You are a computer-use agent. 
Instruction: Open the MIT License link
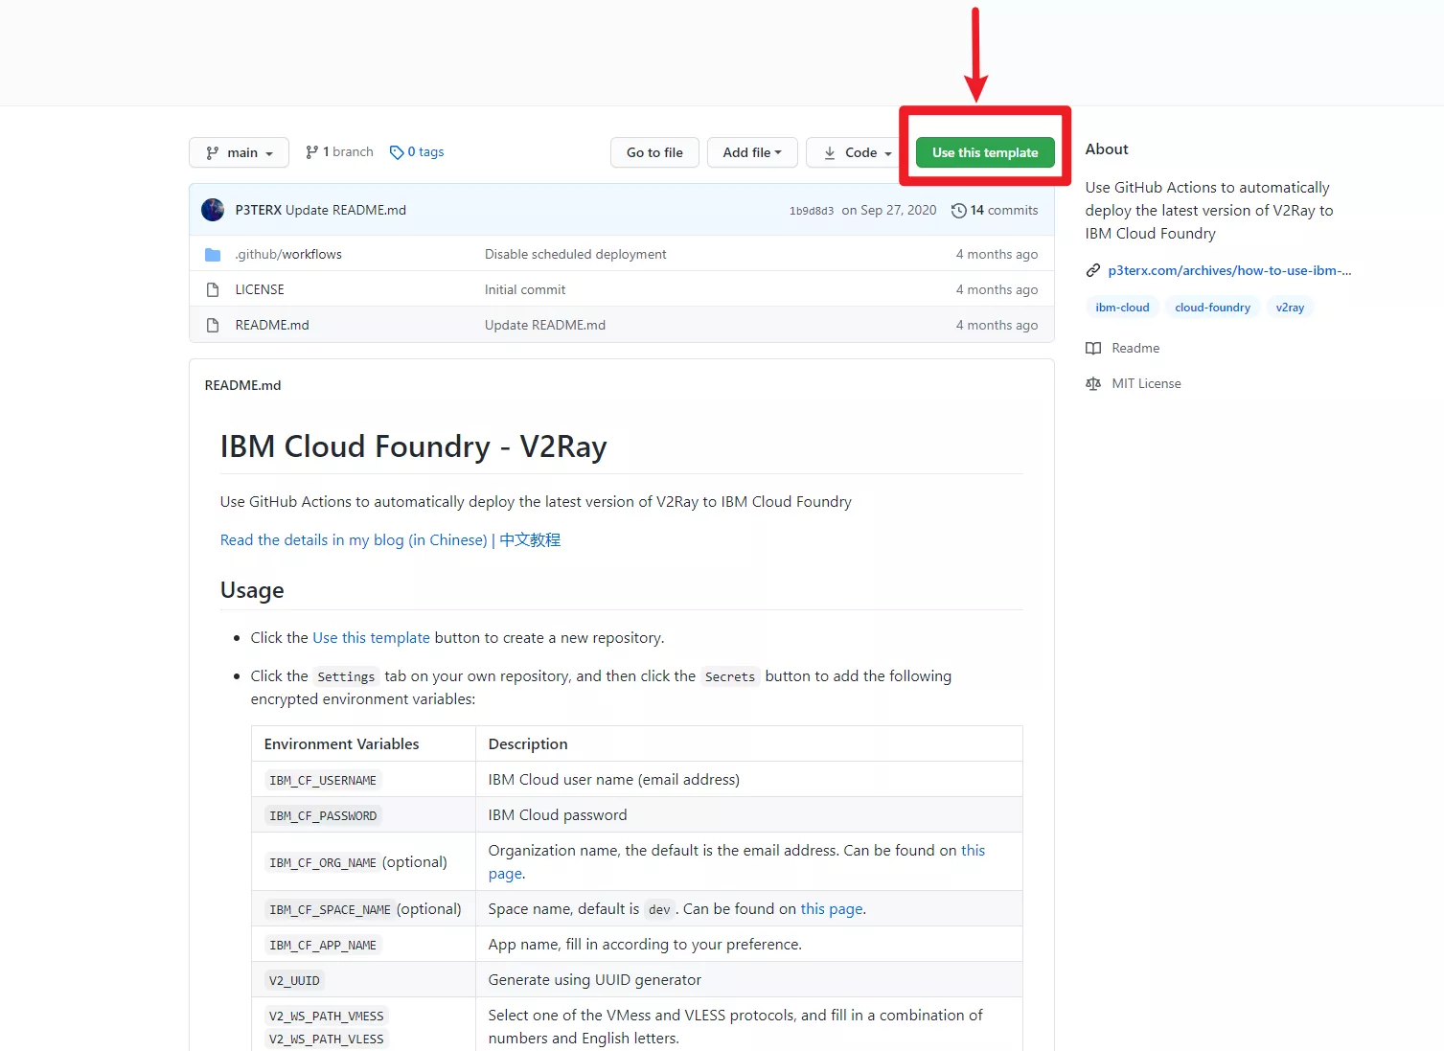click(x=1146, y=383)
